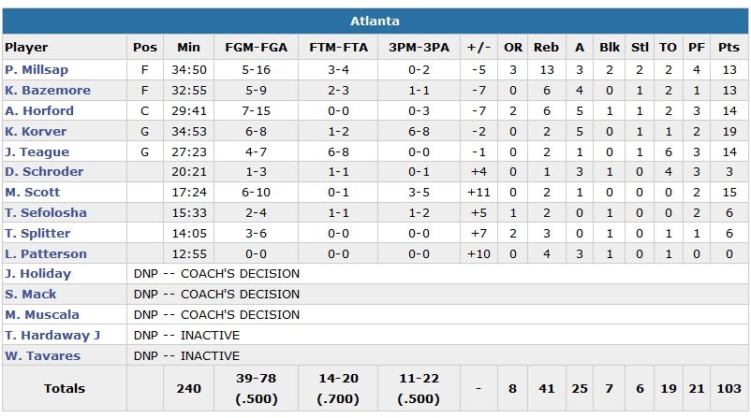Image resolution: width=751 pixels, height=418 pixels.
Task: Click S. Mack player name
Action: 31,295
